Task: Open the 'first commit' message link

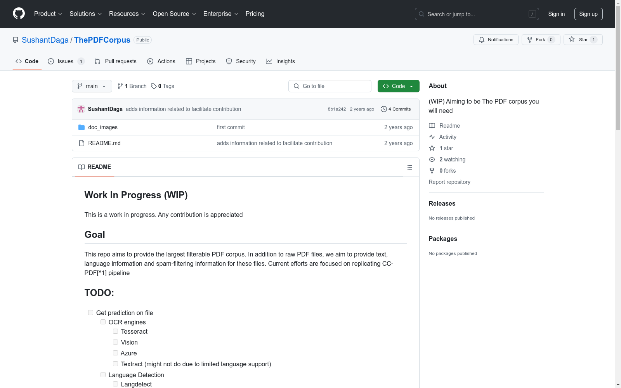Action: coord(231,127)
